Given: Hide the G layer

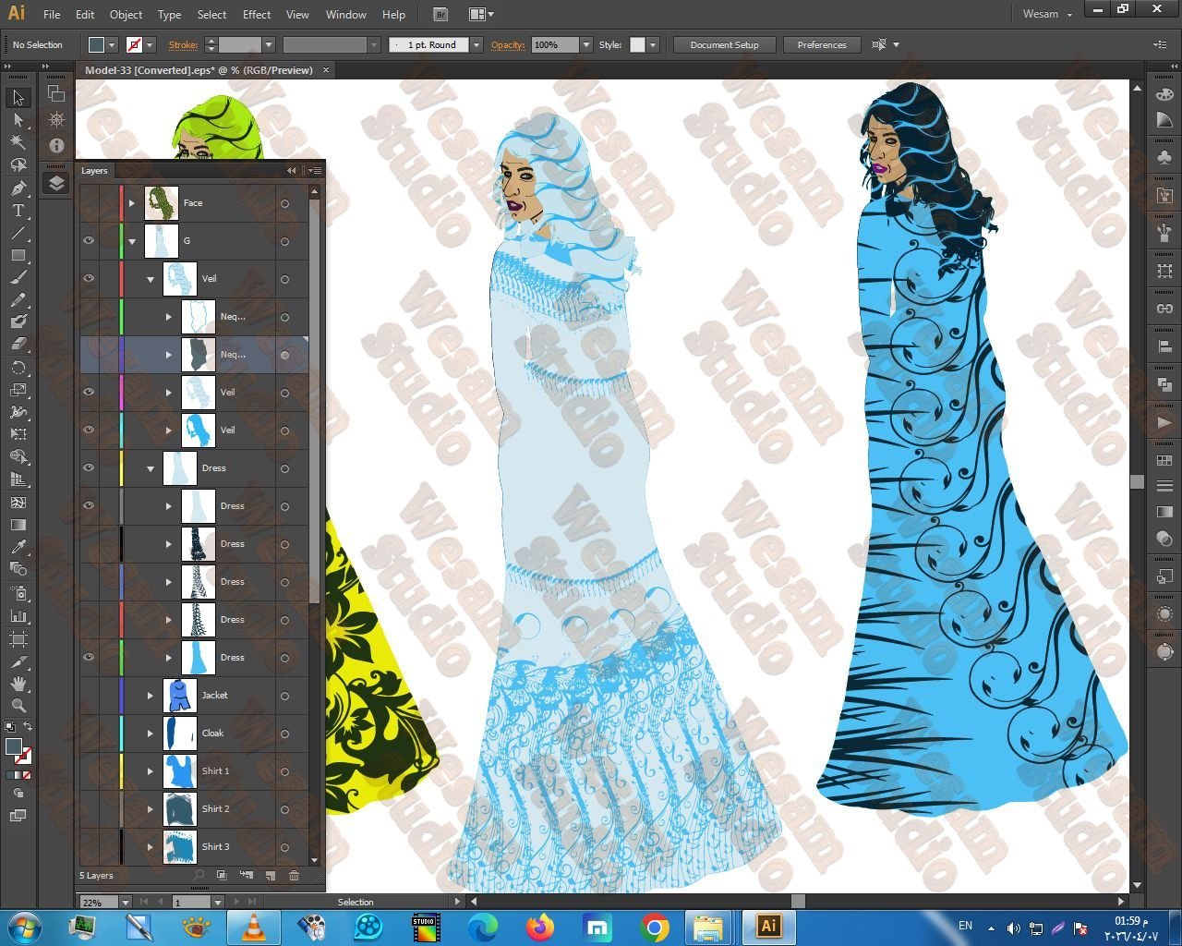Looking at the screenshot, I should pyautogui.click(x=89, y=241).
